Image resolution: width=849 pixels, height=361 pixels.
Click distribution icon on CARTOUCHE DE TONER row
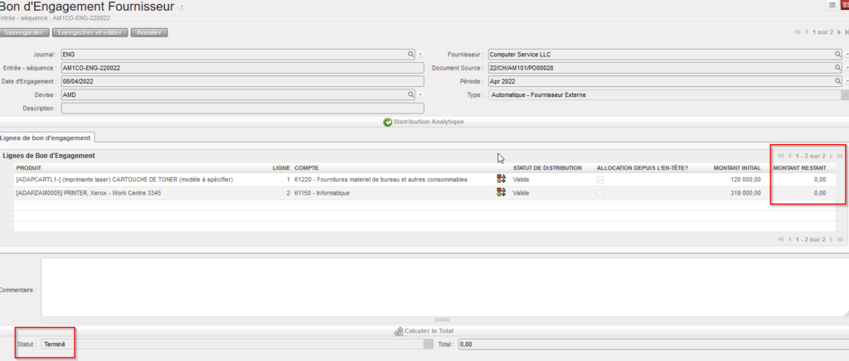501,180
